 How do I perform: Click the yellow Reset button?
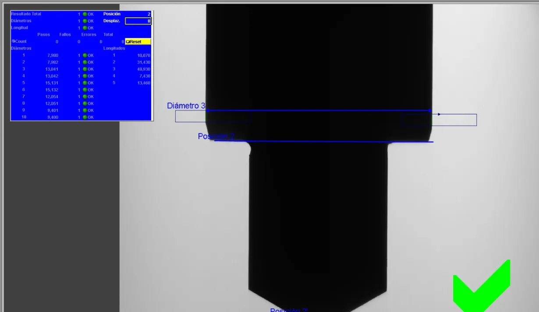click(x=138, y=42)
